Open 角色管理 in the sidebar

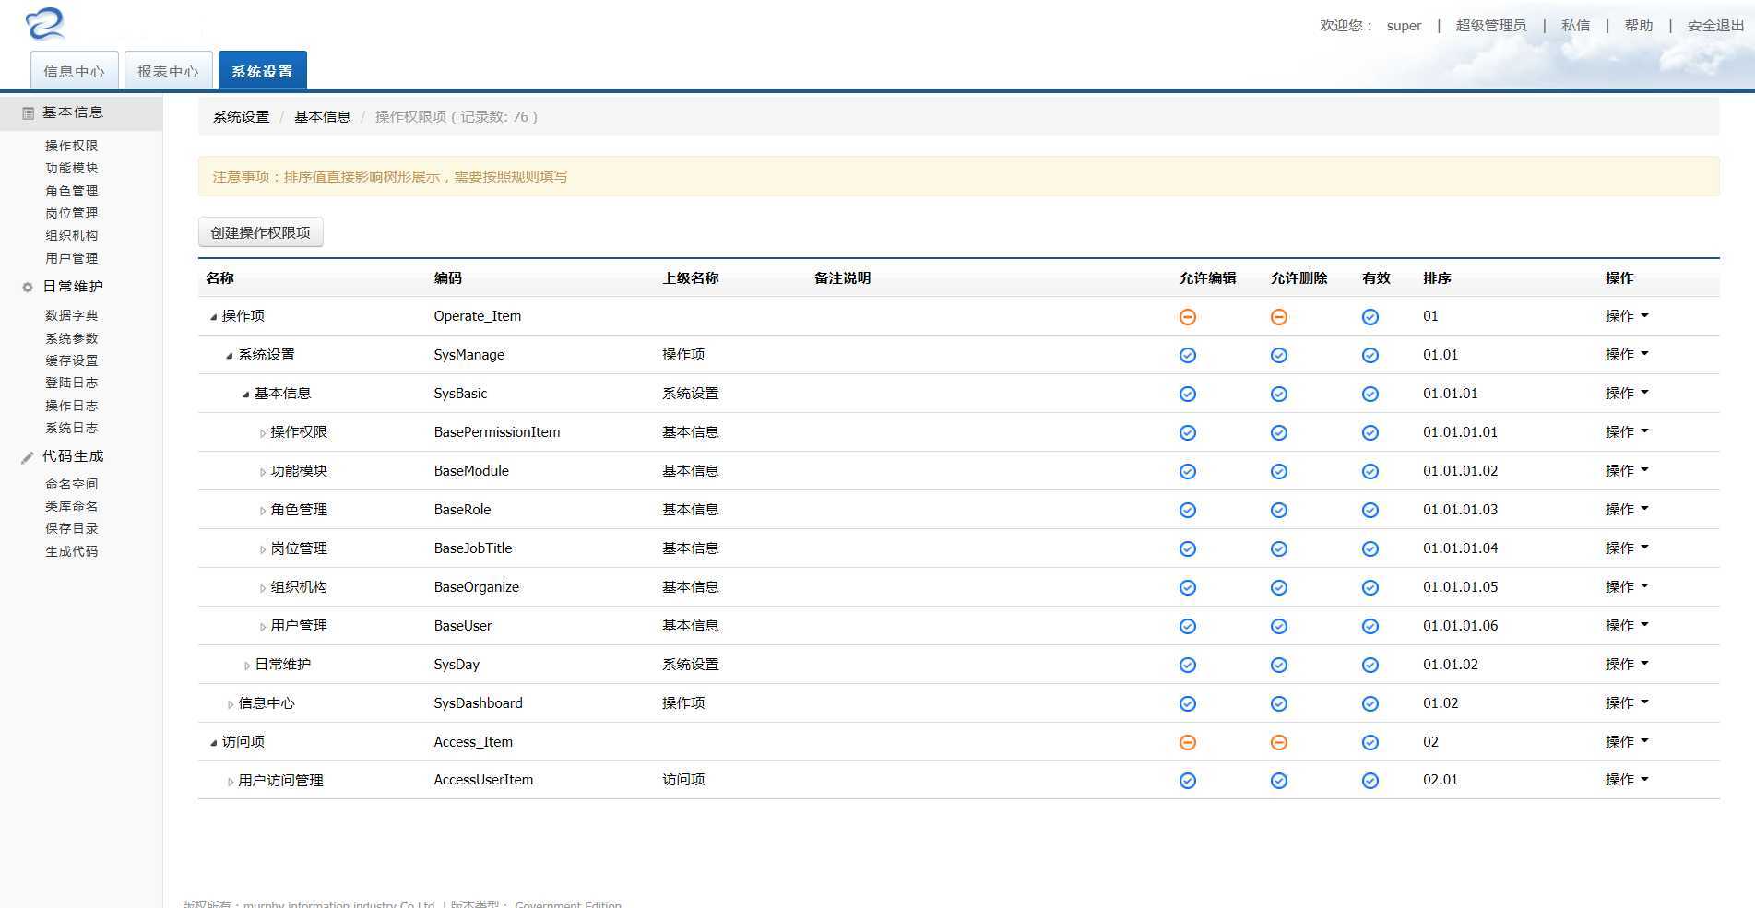point(71,191)
